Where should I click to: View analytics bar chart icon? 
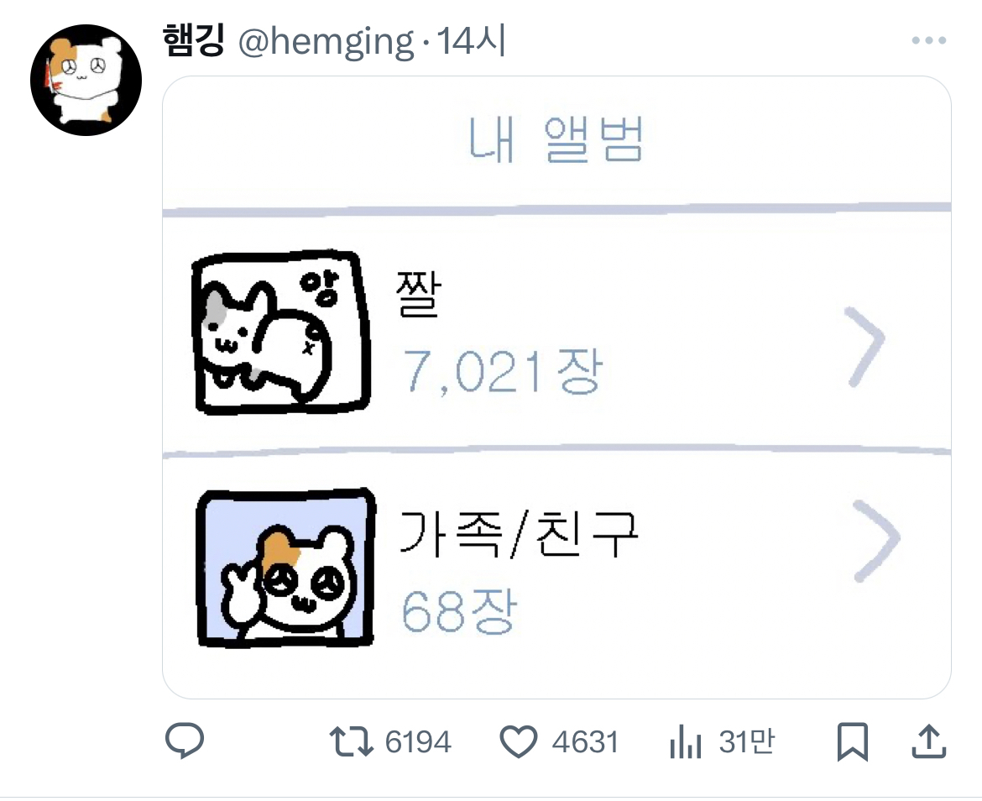pos(685,741)
